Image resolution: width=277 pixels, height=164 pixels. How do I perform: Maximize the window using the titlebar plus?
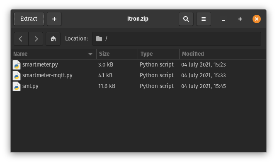click(240, 19)
